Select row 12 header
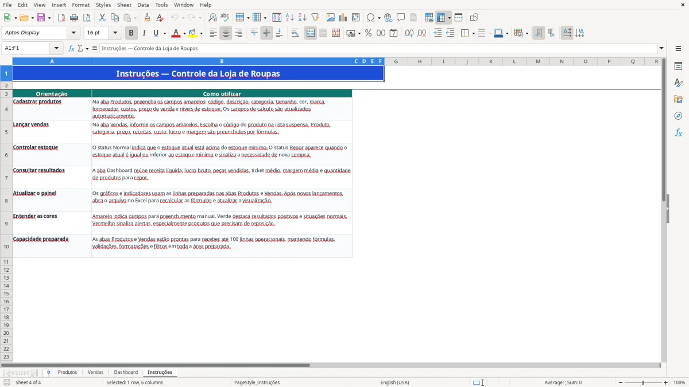The width and height of the screenshot is (689, 387). coord(6,269)
